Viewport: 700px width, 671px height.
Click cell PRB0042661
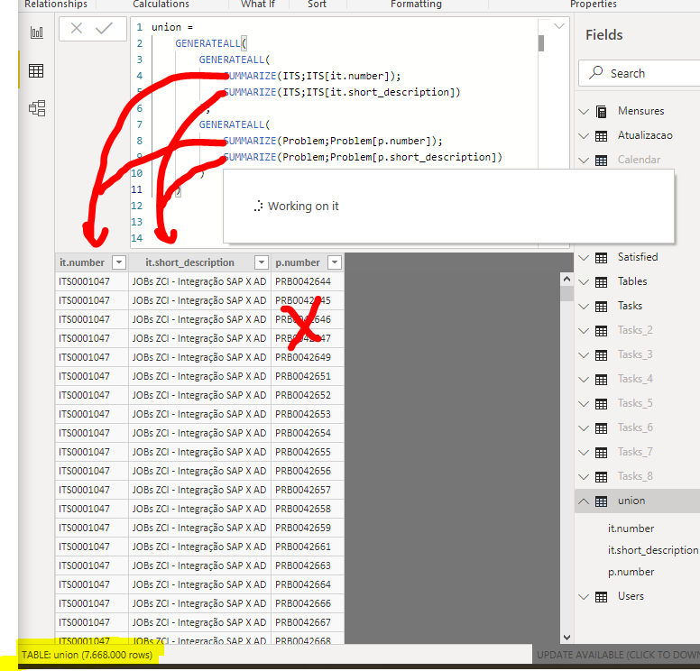point(307,547)
